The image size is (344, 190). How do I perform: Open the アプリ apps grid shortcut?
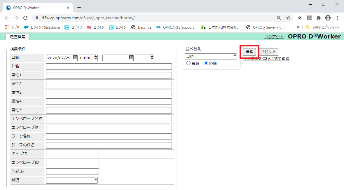(12, 27)
